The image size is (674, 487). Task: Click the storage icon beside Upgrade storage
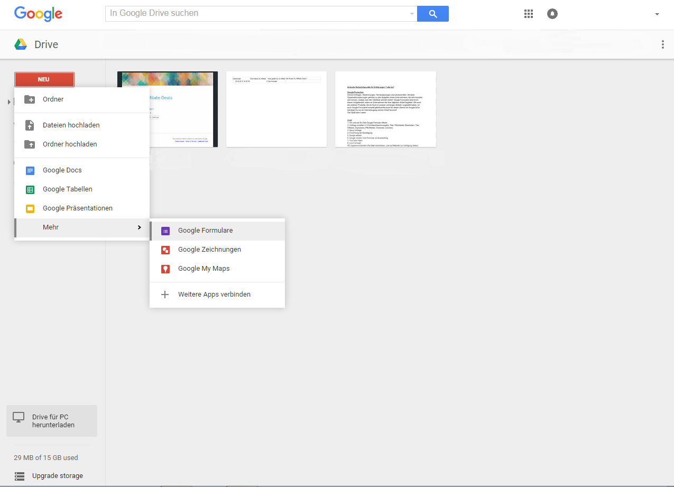[x=20, y=476]
